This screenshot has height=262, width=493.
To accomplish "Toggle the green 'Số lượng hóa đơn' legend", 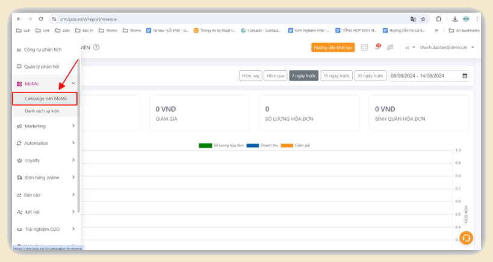I will [221, 145].
